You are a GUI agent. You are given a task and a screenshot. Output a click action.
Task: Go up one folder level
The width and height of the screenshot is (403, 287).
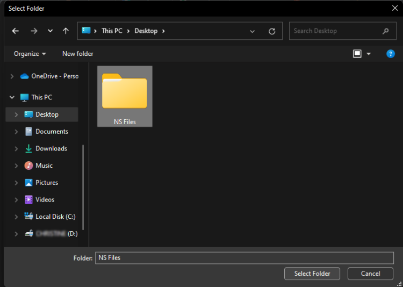(x=66, y=31)
